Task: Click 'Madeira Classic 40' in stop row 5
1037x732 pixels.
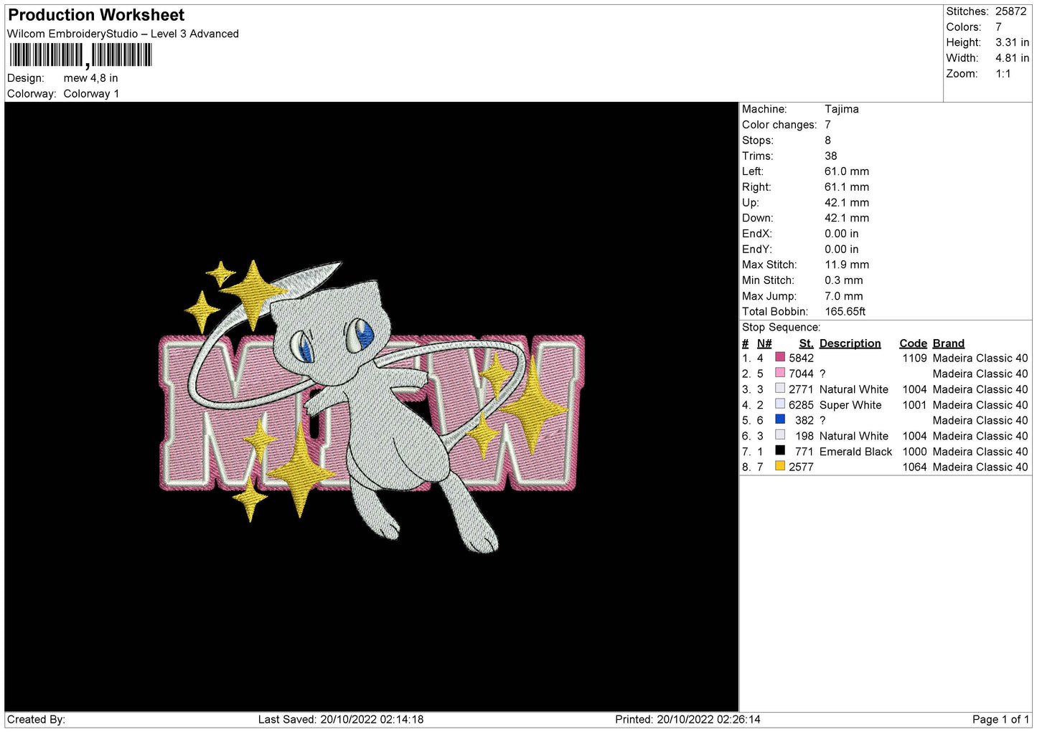Action: 980,421
